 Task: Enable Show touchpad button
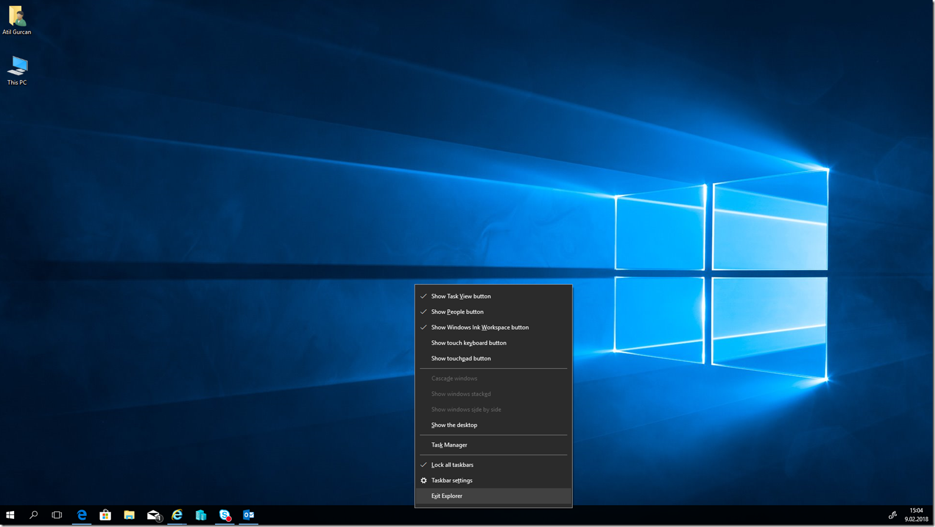[493, 358]
